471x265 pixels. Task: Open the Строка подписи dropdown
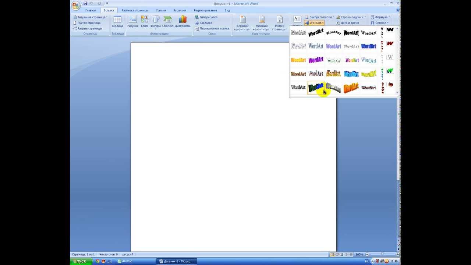(351, 17)
